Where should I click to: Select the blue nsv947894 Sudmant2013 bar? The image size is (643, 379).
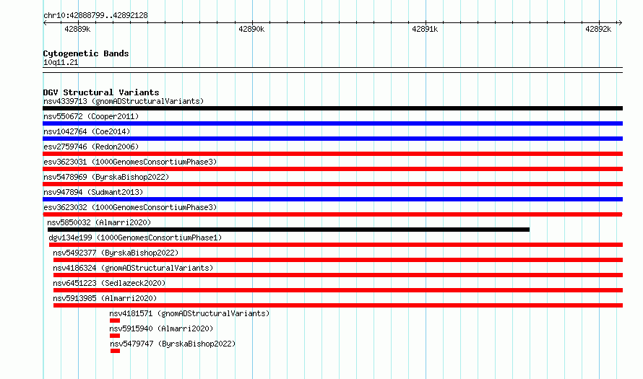coord(332,199)
